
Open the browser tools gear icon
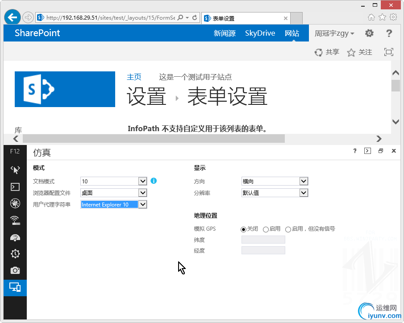393,17
